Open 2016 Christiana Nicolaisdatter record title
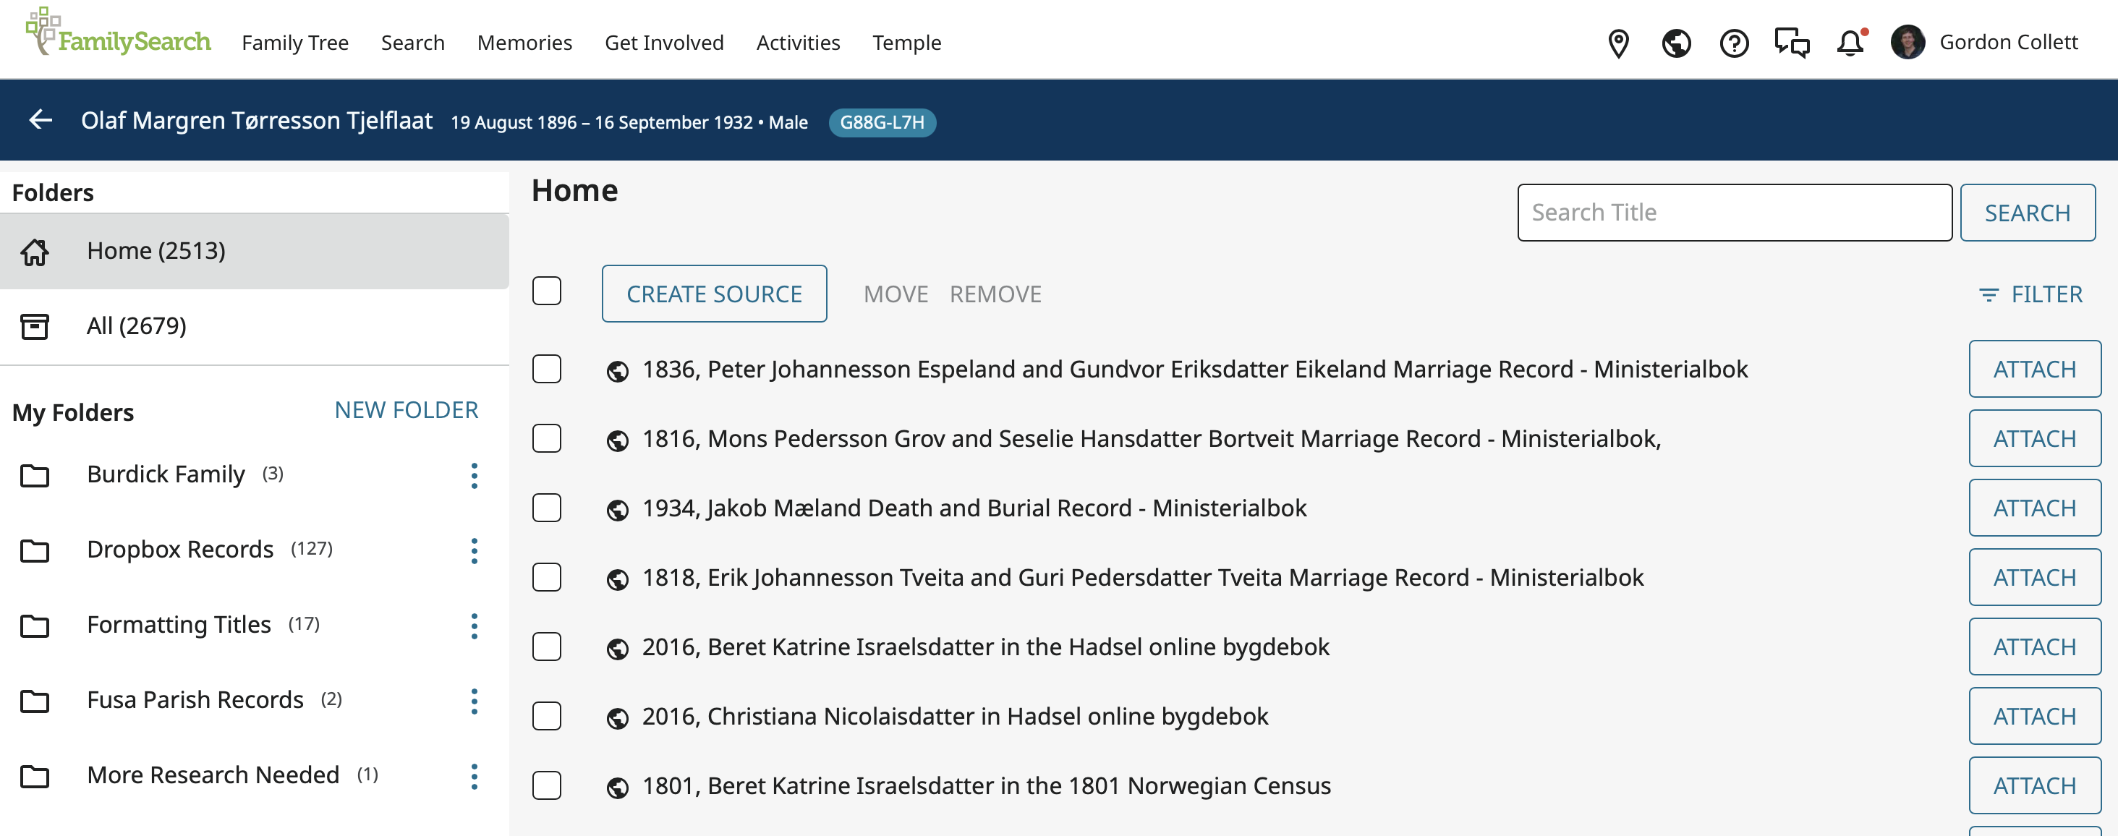 (x=955, y=717)
